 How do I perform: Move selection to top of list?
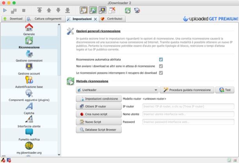tap(40, 10)
